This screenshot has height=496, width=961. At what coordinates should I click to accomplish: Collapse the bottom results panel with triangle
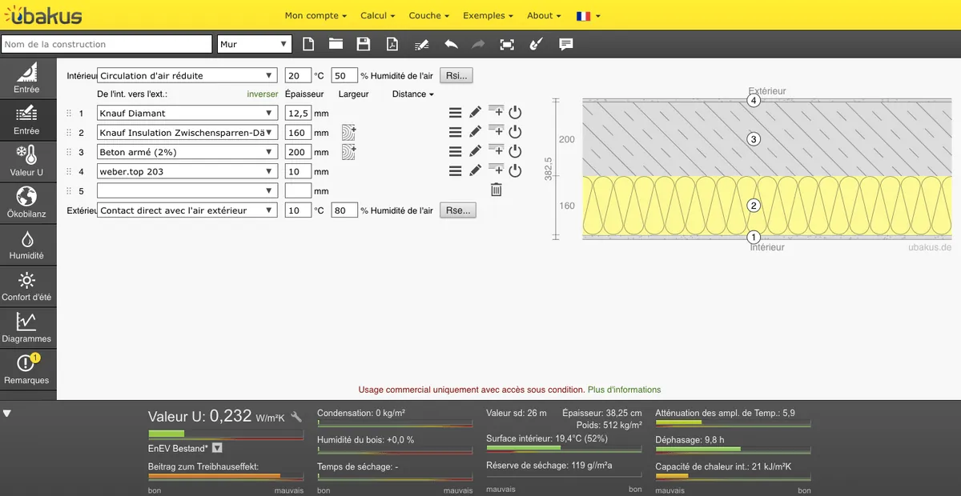pos(7,414)
